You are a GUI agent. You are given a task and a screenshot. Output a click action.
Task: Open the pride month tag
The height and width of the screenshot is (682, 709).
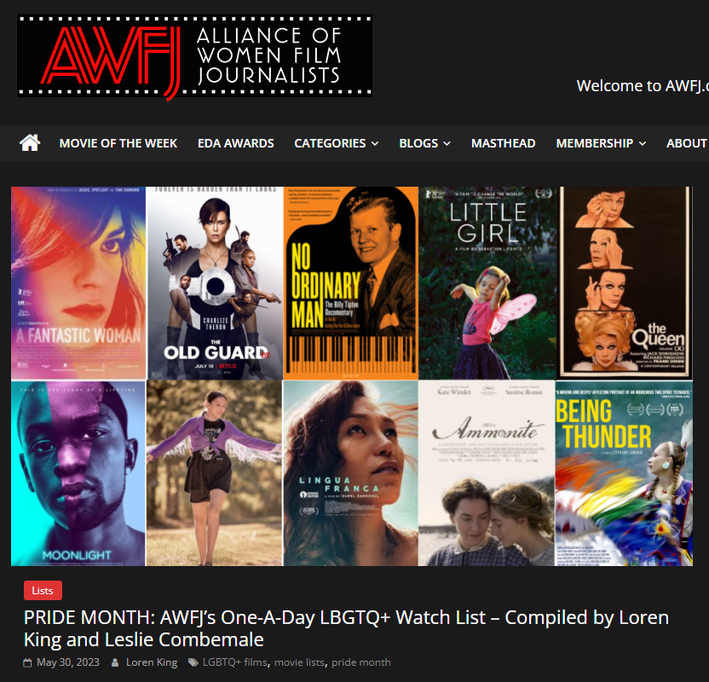tap(360, 662)
